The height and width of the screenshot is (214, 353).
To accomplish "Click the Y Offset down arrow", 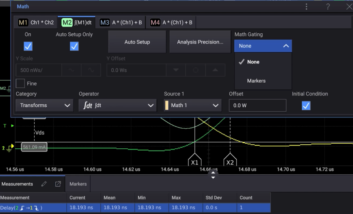I will 176,70.
